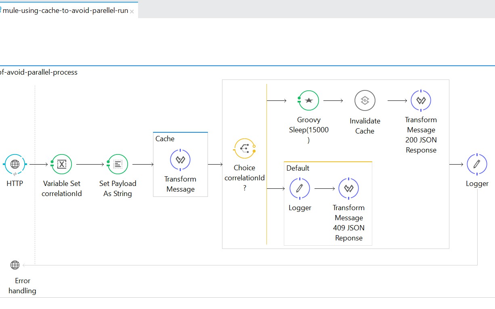Click the Groovy Sleep(15000) script icon

[309, 100]
